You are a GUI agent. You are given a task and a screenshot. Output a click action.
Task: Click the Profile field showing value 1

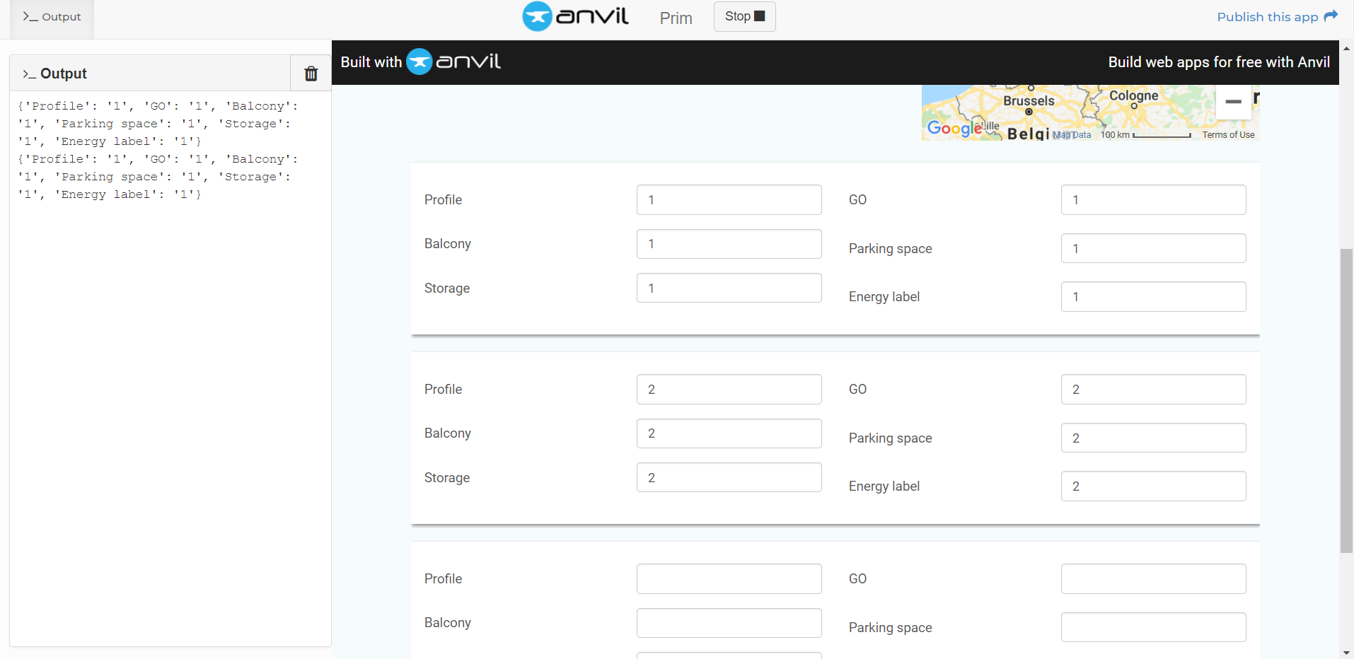729,199
